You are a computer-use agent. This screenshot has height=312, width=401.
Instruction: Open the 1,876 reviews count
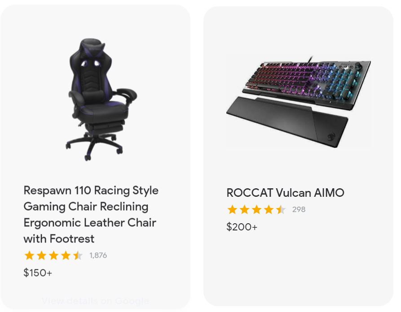[x=98, y=256]
